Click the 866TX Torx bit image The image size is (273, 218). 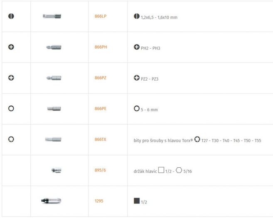(53, 139)
